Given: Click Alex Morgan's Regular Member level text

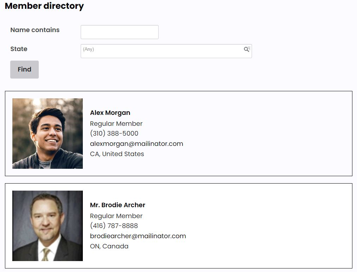Looking at the screenshot, I should [116, 124].
